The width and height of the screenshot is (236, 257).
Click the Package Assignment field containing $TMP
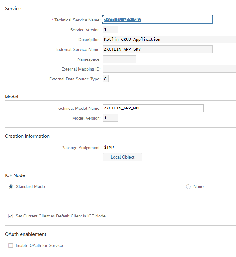(x=150, y=147)
